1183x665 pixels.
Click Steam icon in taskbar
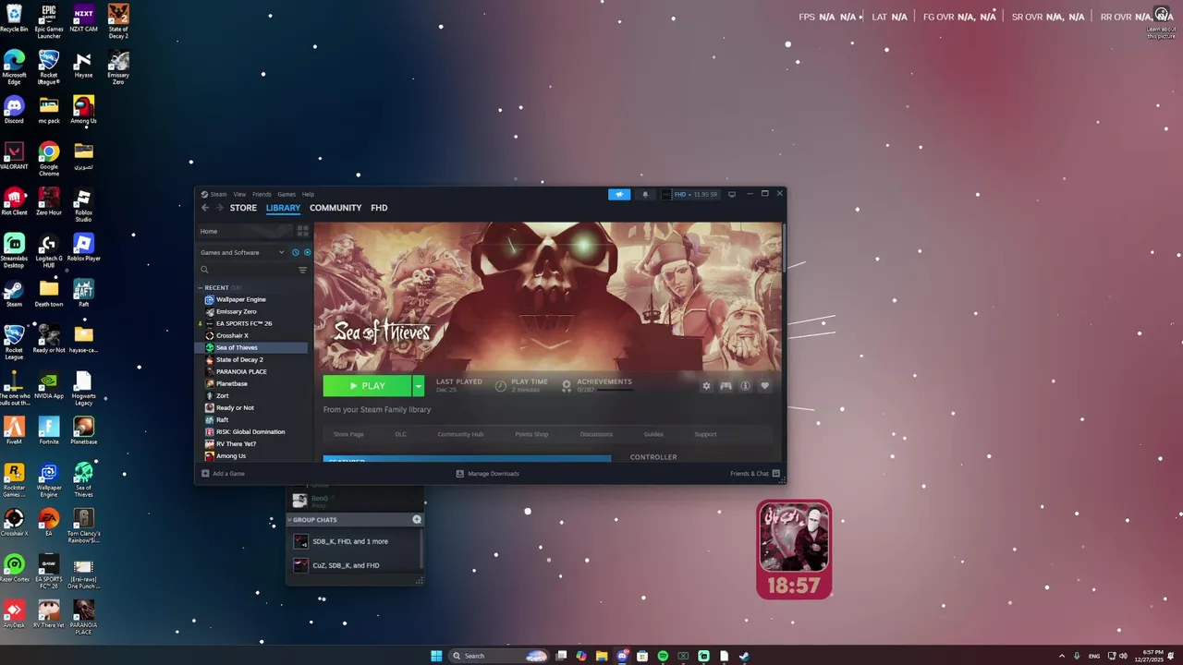[x=744, y=656]
